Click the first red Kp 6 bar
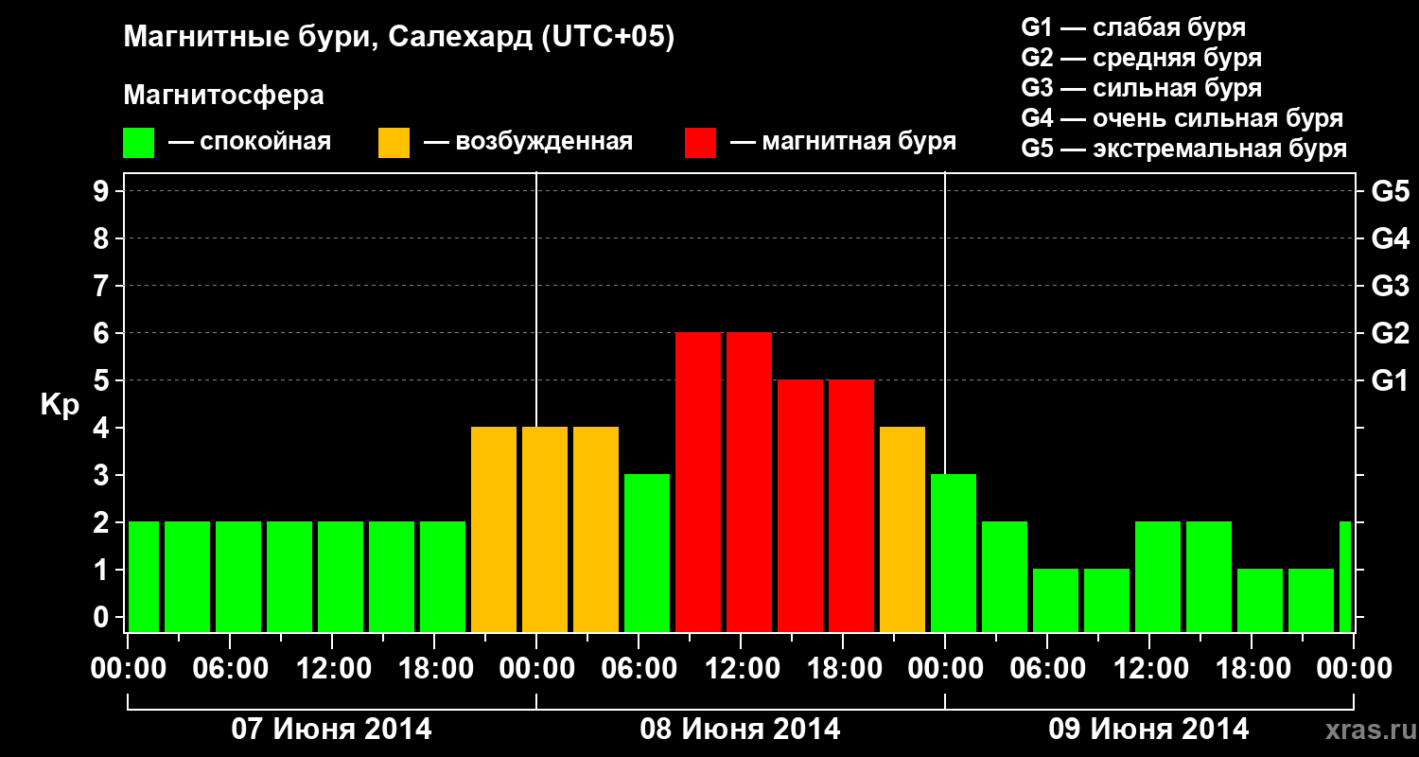This screenshot has width=1419, height=757. [698, 483]
